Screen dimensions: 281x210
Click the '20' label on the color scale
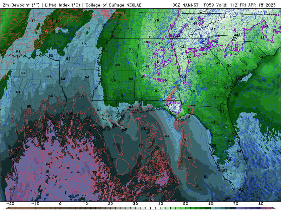pyautogui.click(x=110, y=204)
